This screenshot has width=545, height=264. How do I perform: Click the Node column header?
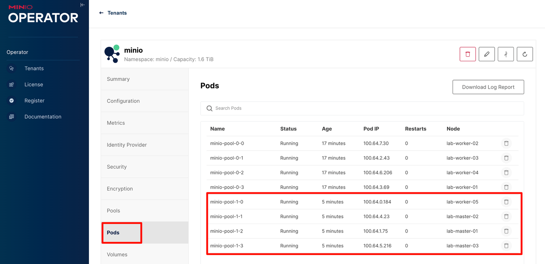click(453, 129)
